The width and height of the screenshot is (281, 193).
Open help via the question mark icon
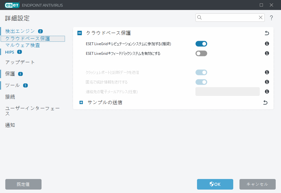[x=271, y=18]
